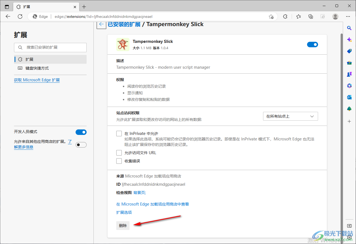Open the user profile avatar
The width and height of the screenshot is (356, 244).
[x=335, y=16]
